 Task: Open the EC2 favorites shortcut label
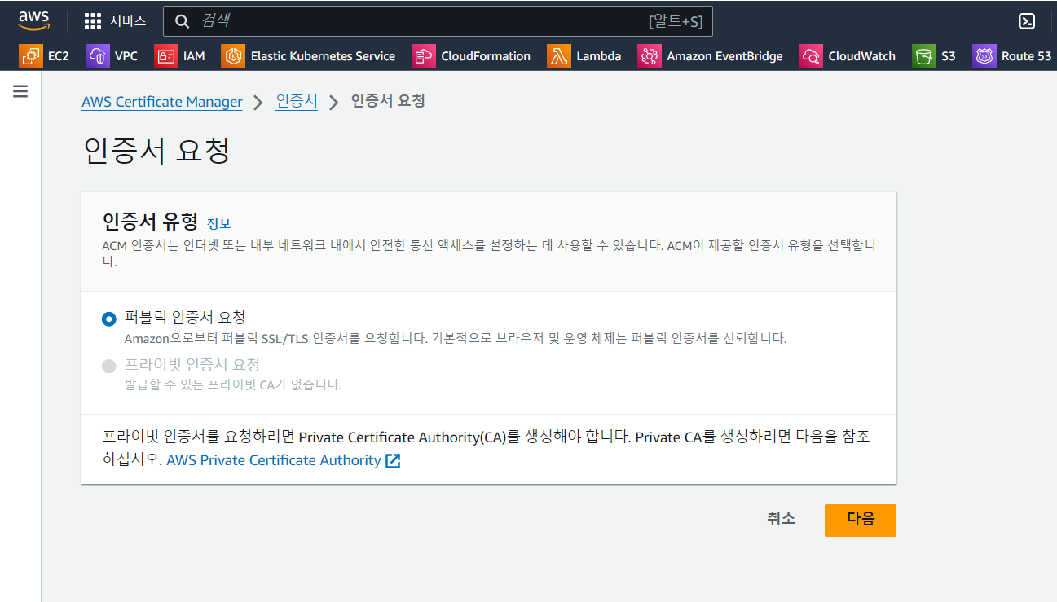[x=59, y=56]
